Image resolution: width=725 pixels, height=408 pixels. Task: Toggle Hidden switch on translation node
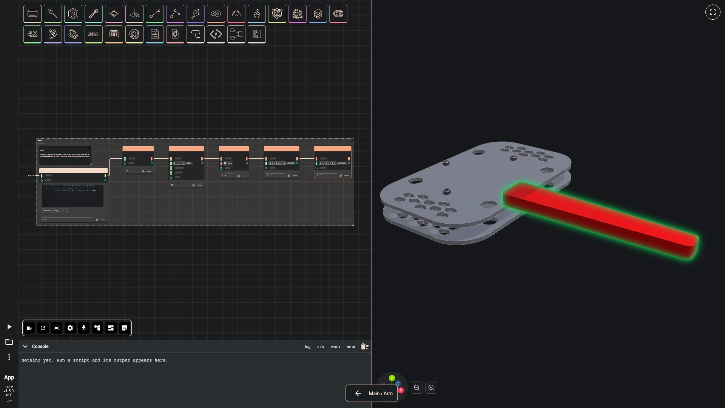[x=341, y=176]
